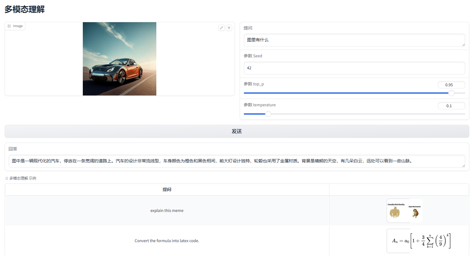Viewport: 473px width, 256px height.
Task: Click the 提问 question text field
Action: pyautogui.click(x=354, y=40)
